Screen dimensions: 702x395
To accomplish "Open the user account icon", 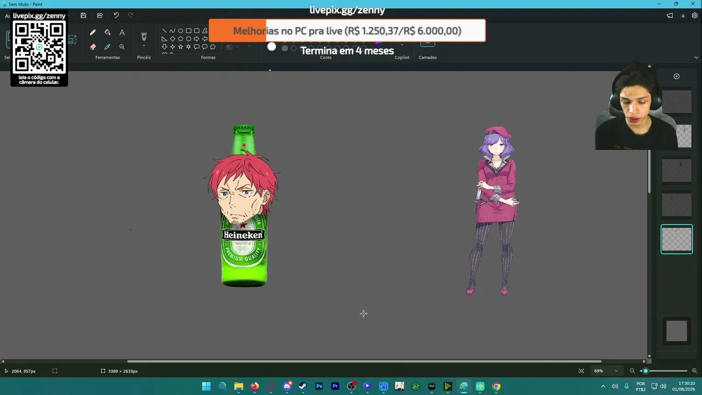I will pyautogui.click(x=683, y=16).
